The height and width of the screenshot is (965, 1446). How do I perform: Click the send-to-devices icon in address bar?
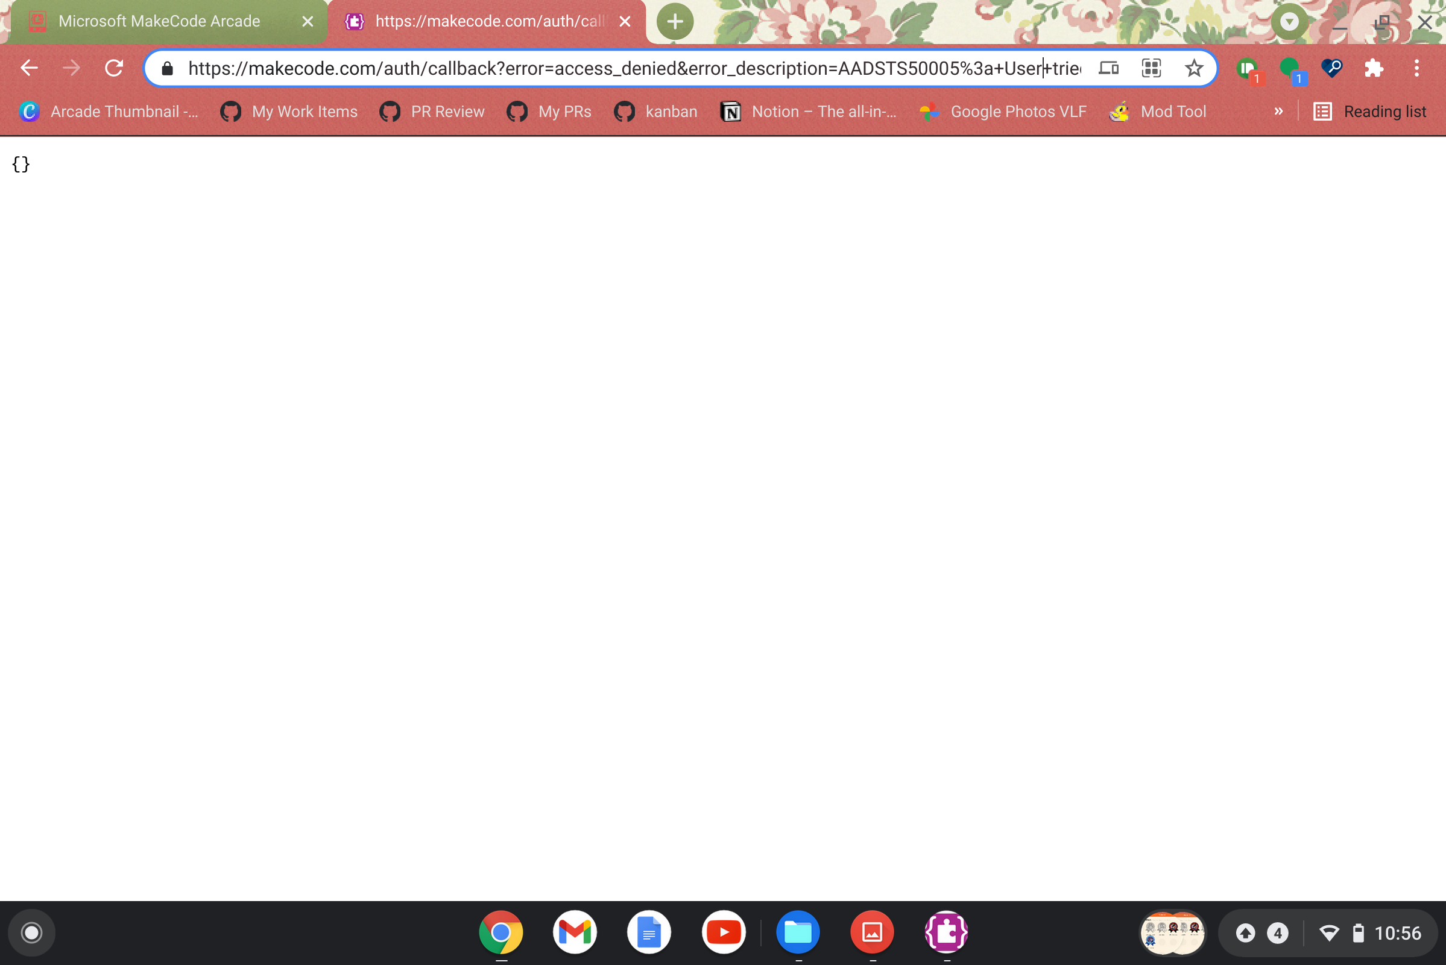coord(1108,68)
